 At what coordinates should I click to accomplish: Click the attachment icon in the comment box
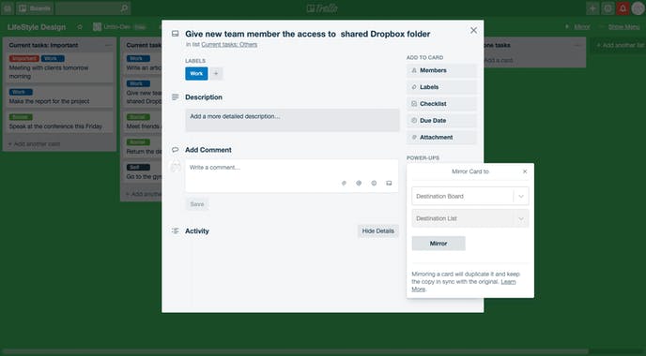[x=344, y=183]
